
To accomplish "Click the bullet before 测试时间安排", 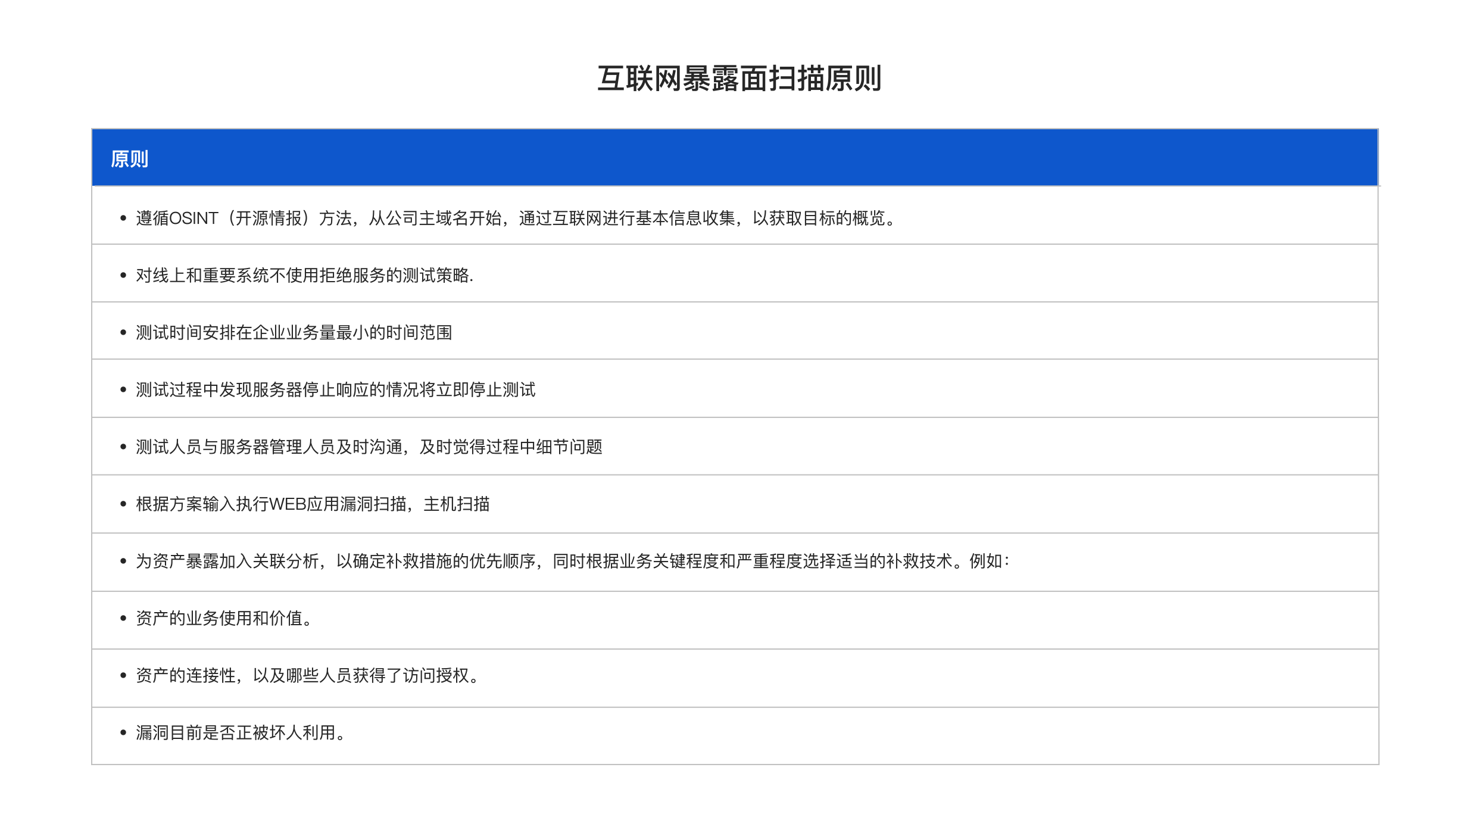I will pos(123,333).
